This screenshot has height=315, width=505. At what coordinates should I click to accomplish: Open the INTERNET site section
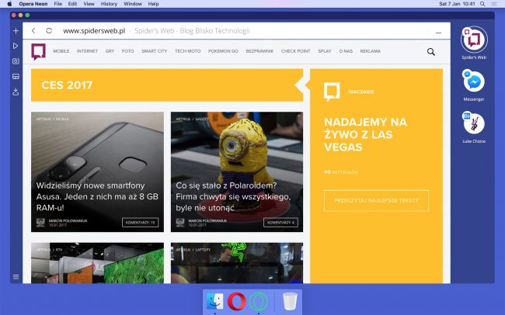[x=87, y=51]
